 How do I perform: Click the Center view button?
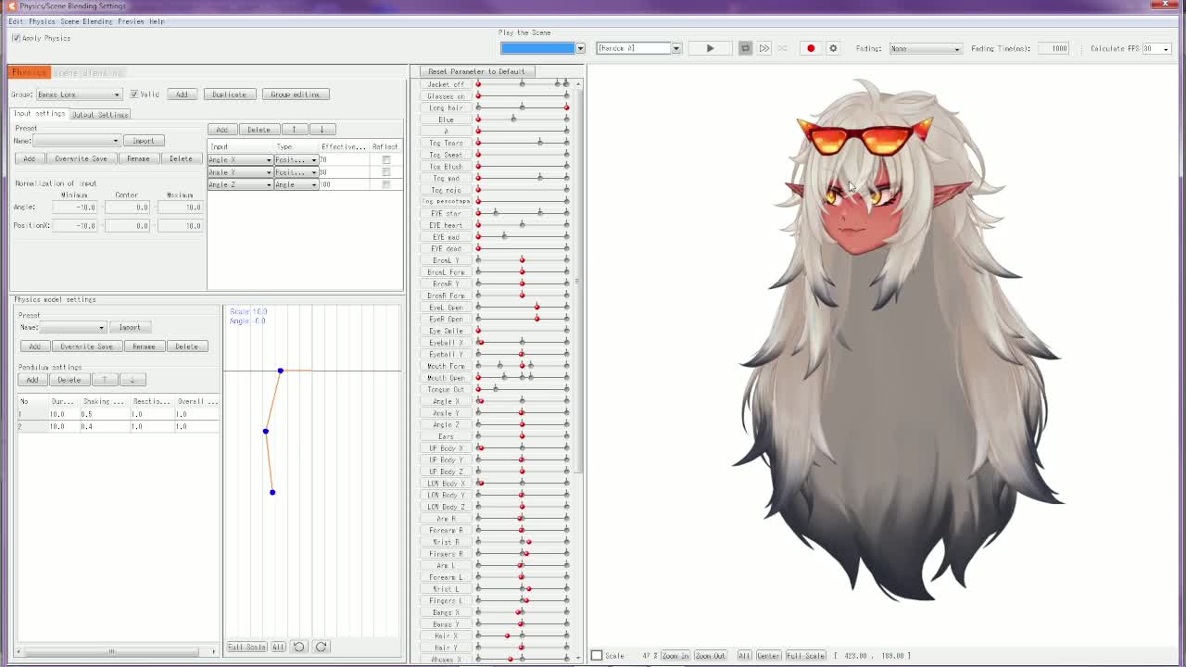(x=768, y=656)
